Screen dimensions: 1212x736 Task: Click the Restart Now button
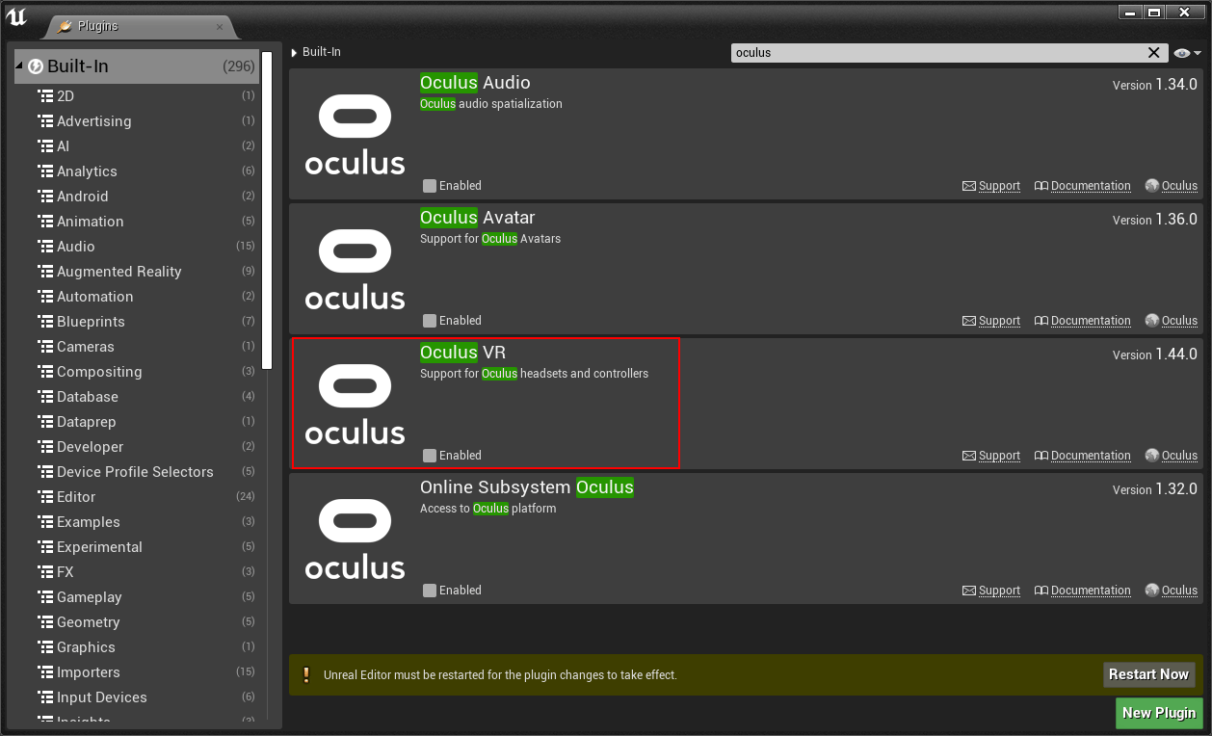tap(1149, 674)
